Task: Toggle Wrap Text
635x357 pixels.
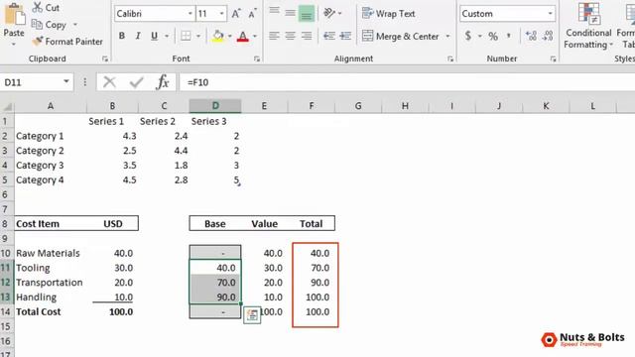Action: [x=388, y=13]
